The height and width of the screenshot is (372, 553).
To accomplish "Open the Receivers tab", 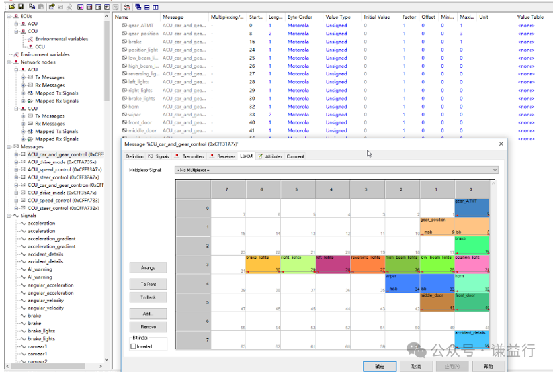I will (x=222, y=156).
